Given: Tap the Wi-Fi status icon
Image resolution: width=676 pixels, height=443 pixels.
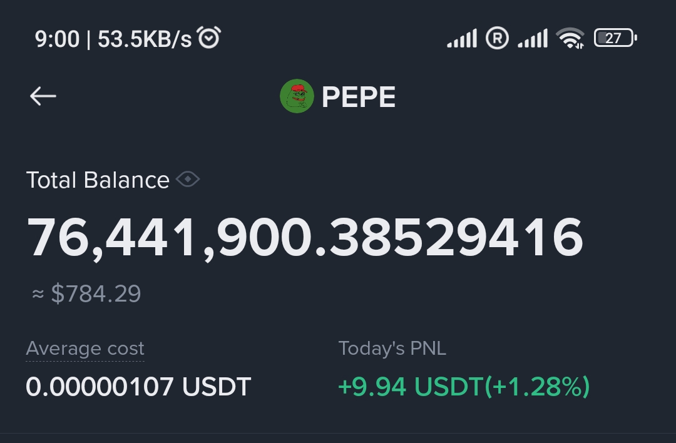Looking at the screenshot, I should click(570, 38).
